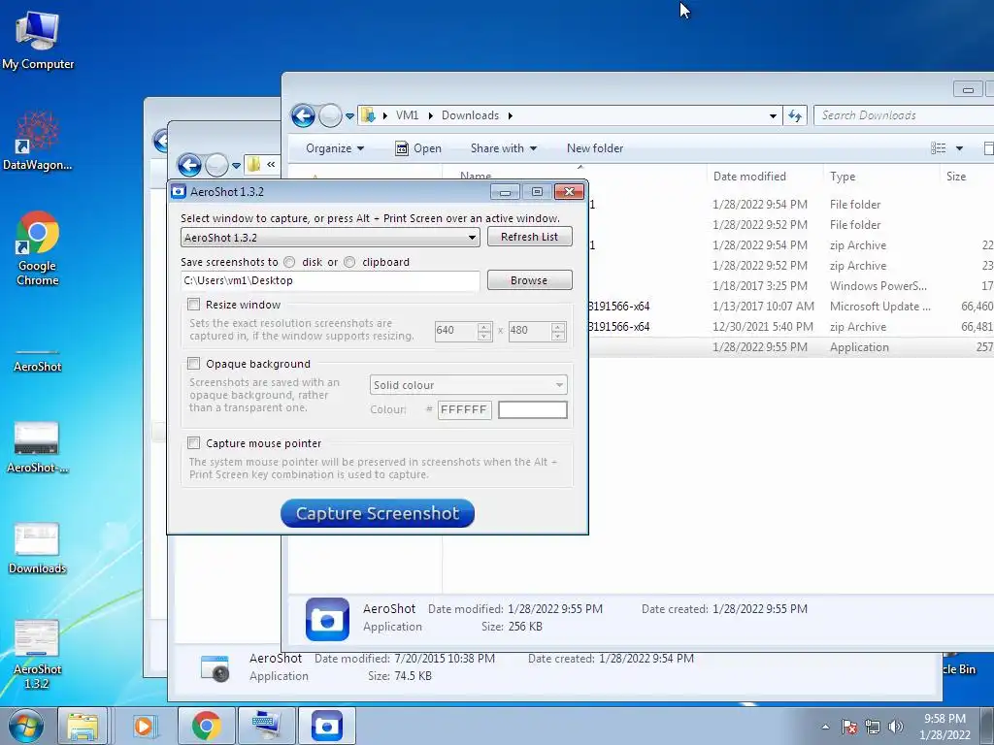
Task: Select the clipboard radio button
Action: pos(349,262)
